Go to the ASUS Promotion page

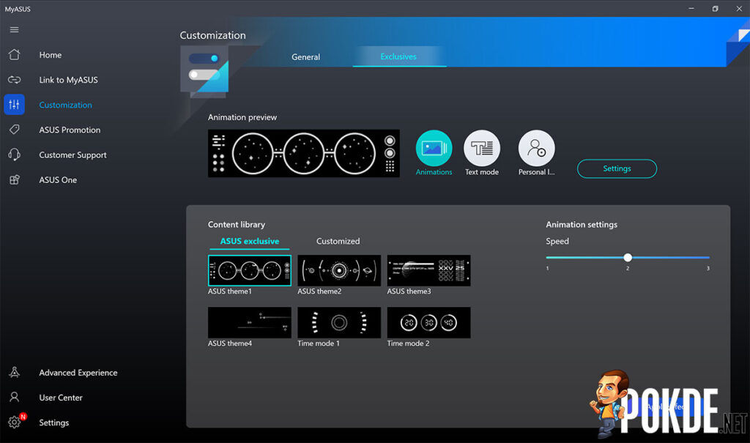click(x=70, y=130)
